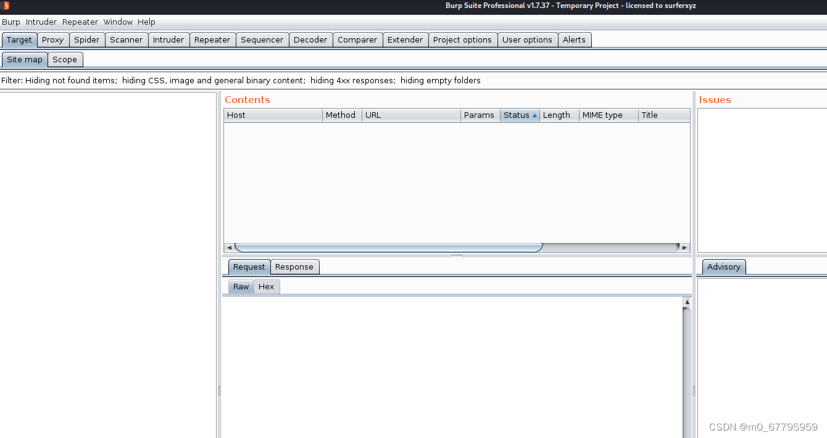This screenshot has width=827, height=438.
Task: Click the contents horizontal scrollbar thumb
Action: (x=389, y=247)
